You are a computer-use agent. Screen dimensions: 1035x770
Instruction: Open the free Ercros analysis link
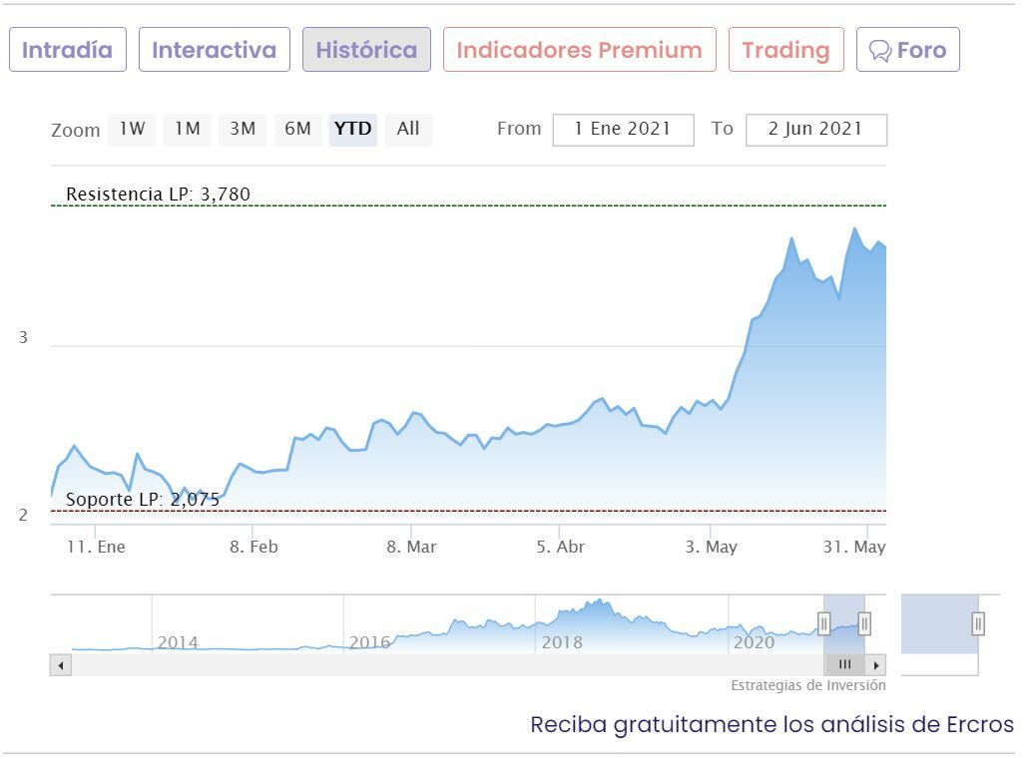(x=772, y=724)
